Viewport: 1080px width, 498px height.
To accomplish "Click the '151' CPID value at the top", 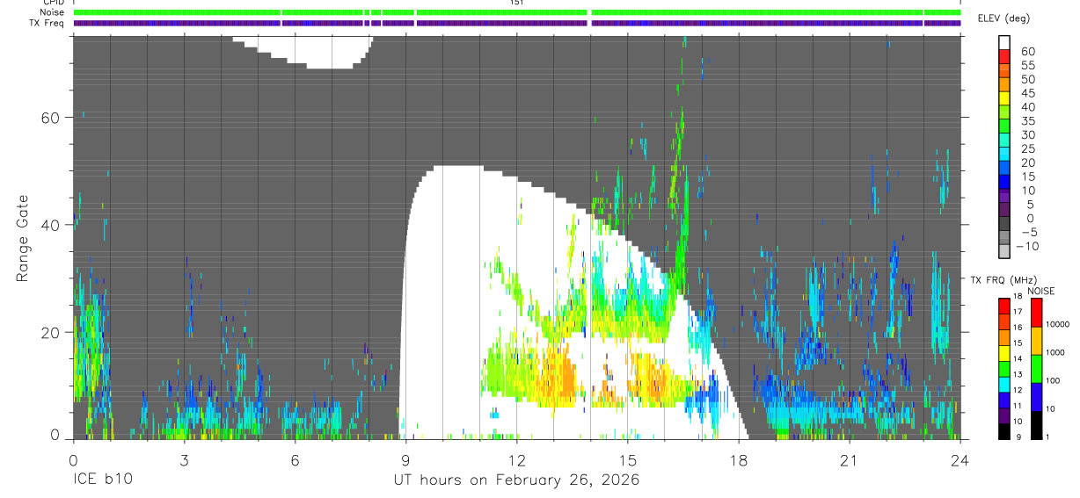I will point(517,3).
